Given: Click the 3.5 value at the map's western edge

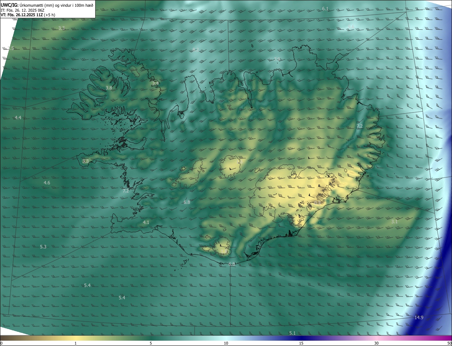Looking at the screenshot, I should [x=11, y=48].
